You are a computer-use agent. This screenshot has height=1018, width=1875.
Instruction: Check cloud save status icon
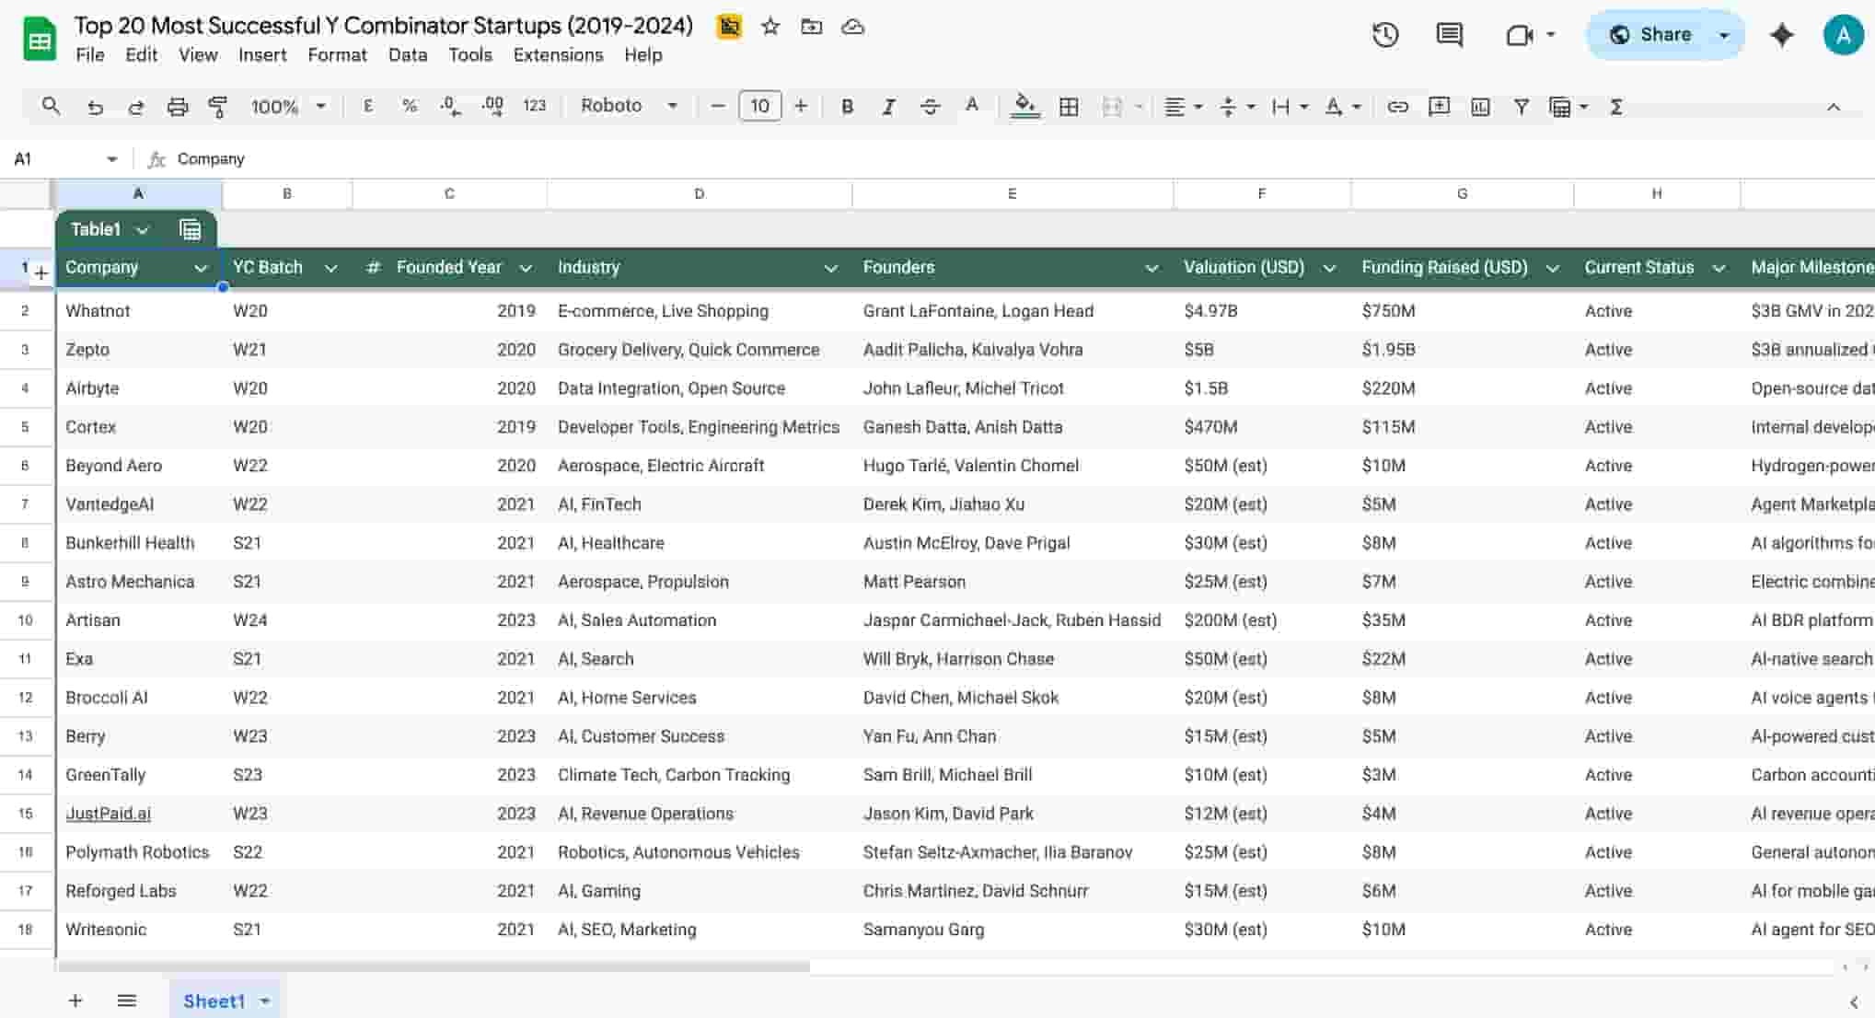[x=853, y=27]
